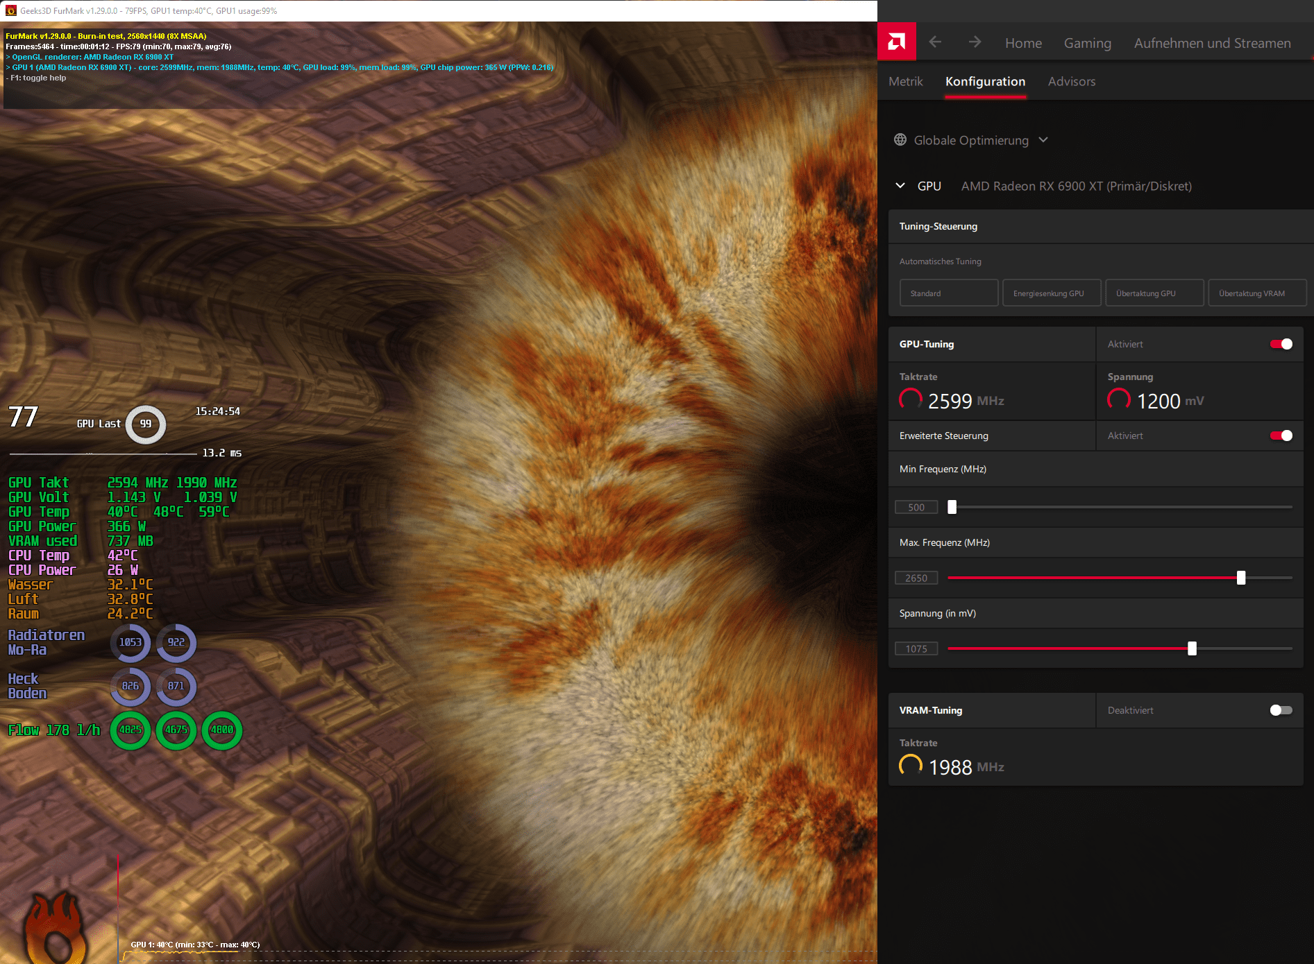
Task: Click the GPU Last 99 gauge
Action: pyautogui.click(x=145, y=424)
